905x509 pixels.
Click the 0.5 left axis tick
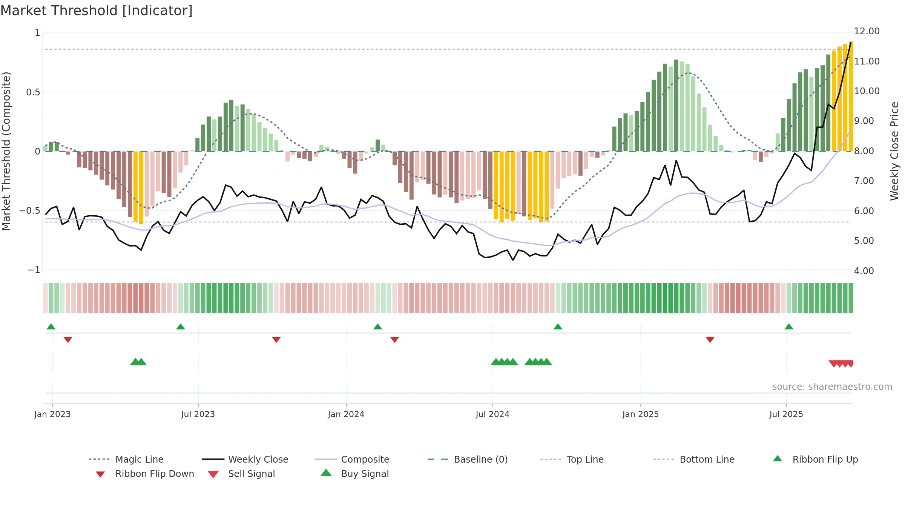click(33, 92)
